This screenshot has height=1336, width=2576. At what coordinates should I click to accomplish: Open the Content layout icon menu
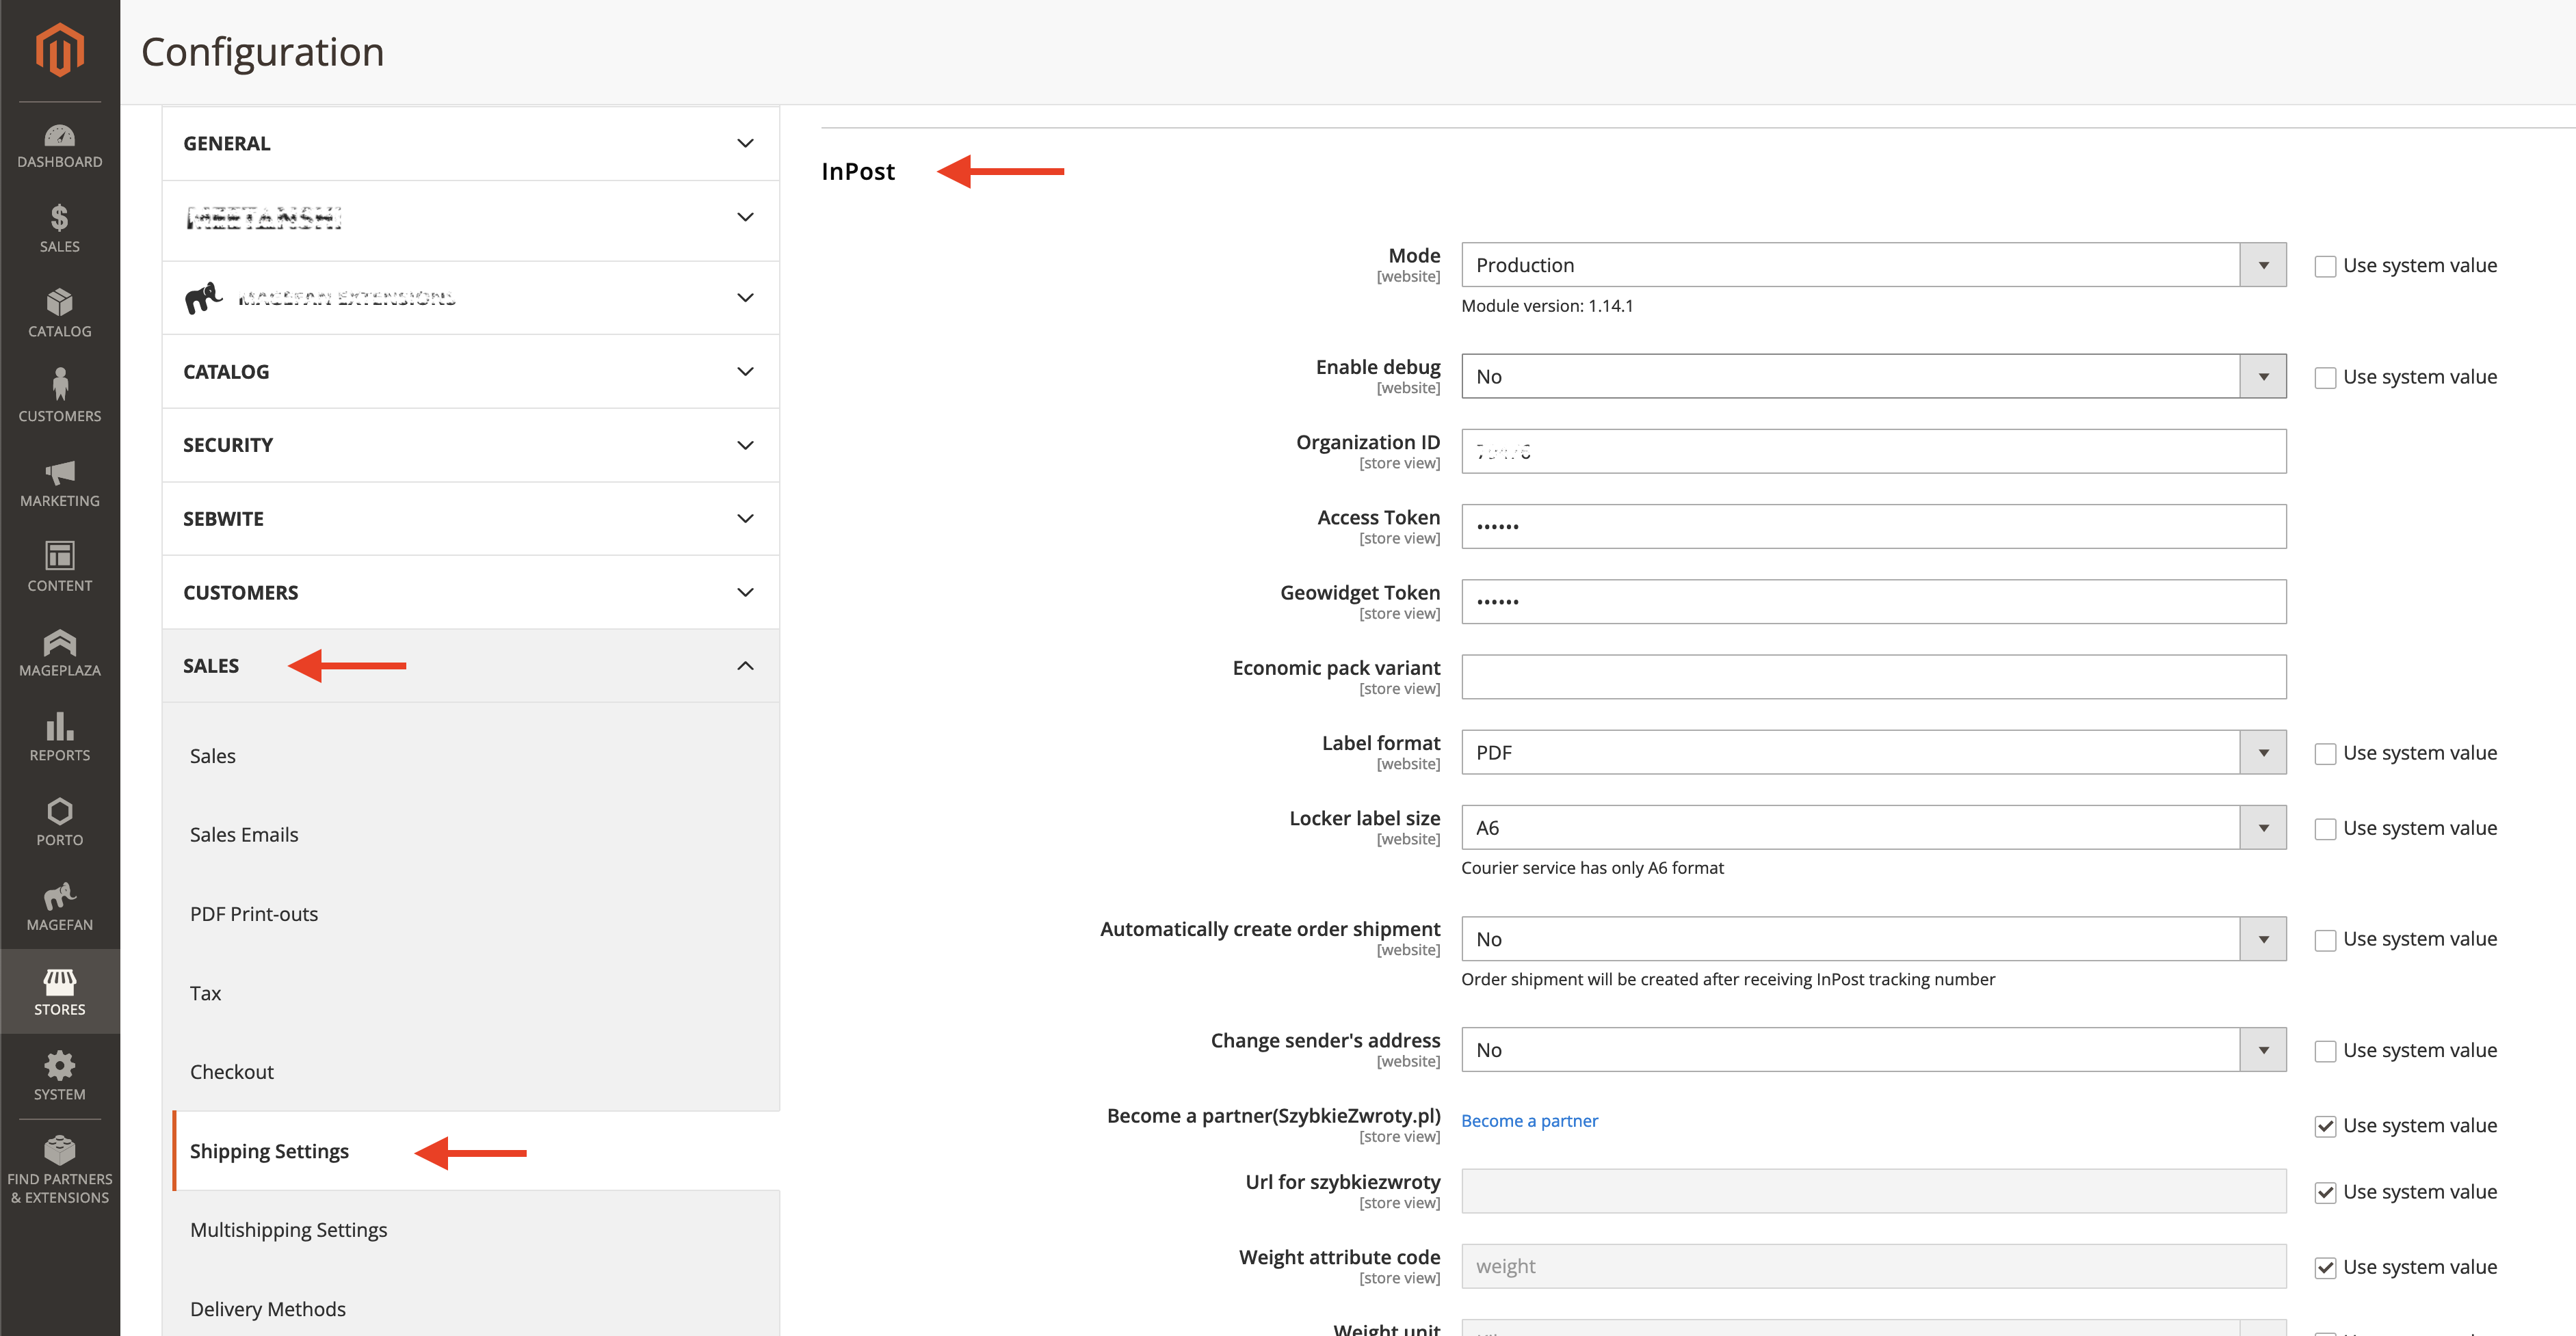tap(59, 567)
